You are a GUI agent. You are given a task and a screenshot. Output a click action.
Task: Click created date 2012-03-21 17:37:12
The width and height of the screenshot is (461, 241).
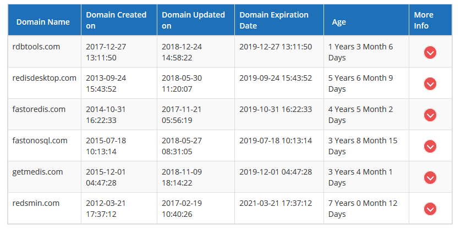(106, 209)
